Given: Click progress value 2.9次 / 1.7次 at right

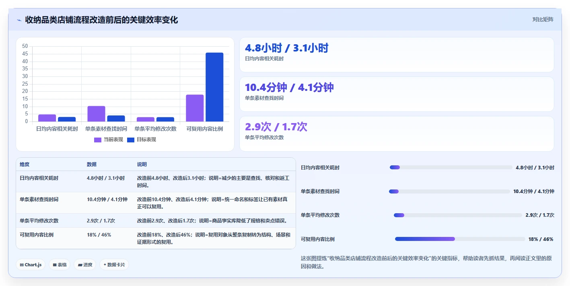Looking at the screenshot, I should click(540, 215).
